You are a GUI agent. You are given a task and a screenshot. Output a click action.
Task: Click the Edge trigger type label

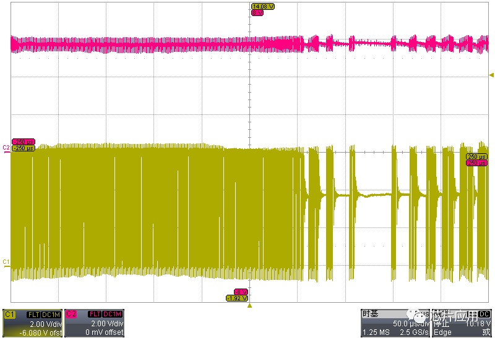pyautogui.click(x=443, y=332)
